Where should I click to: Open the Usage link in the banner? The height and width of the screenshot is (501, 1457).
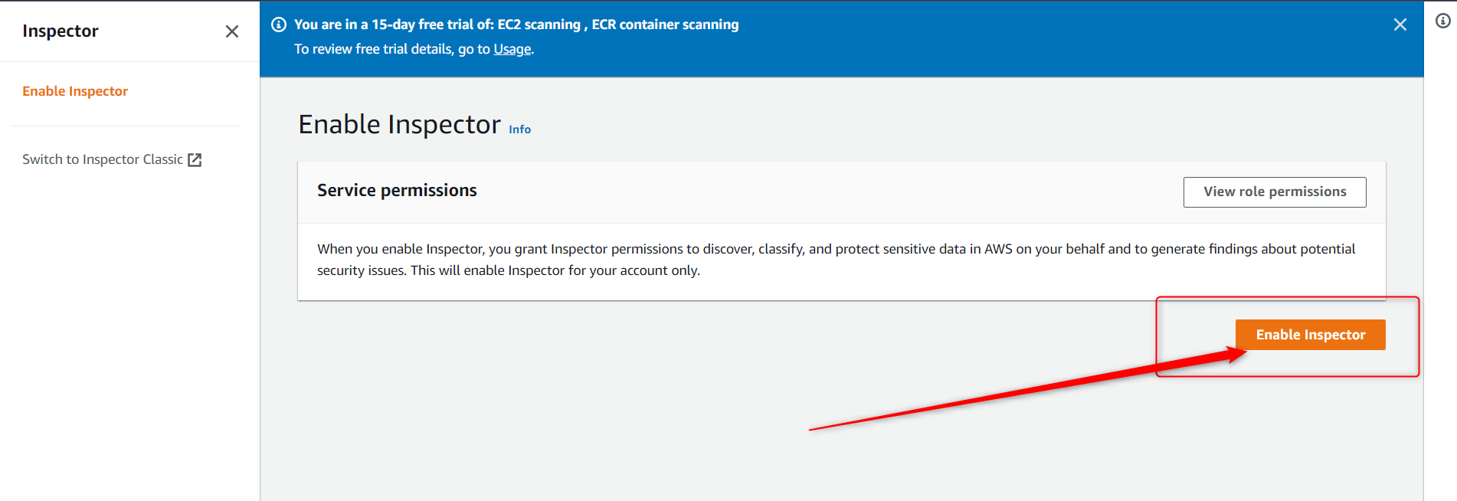[512, 49]
